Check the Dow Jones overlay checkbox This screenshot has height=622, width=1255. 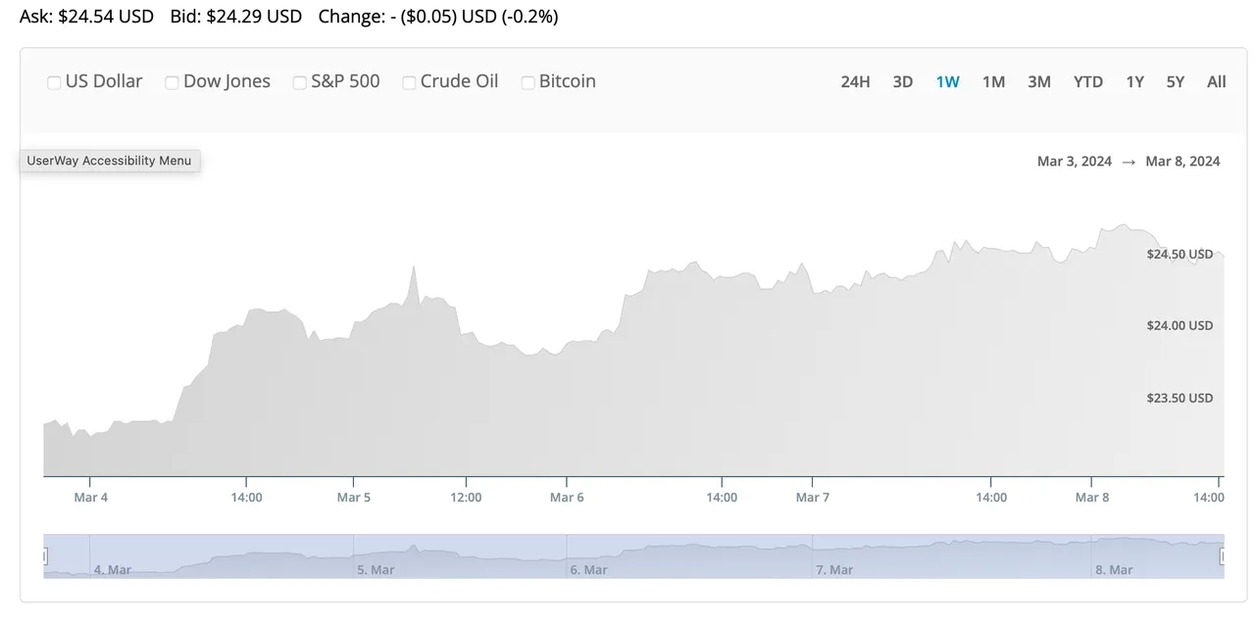tap(173, 82)
